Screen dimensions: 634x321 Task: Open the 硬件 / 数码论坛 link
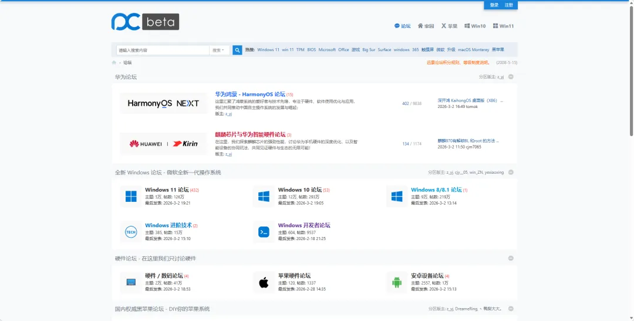164,276
